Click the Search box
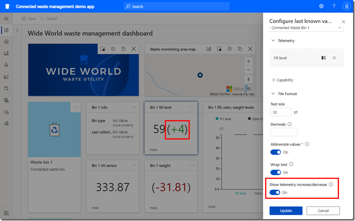The width and height of the screenshot is (355, 221). (176, 6)
